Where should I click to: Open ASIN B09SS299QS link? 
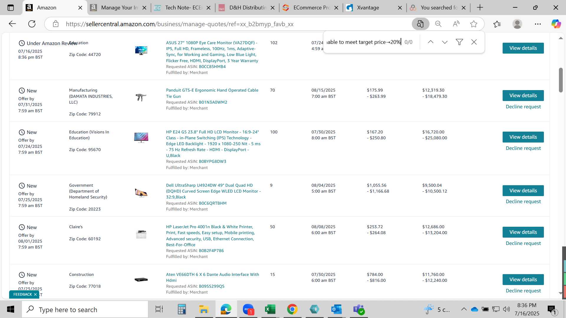[211, 286]
